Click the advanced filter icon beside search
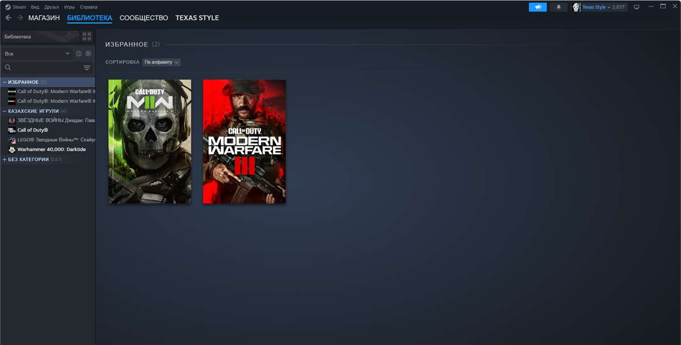681x345 pixels. pos(86,67)
